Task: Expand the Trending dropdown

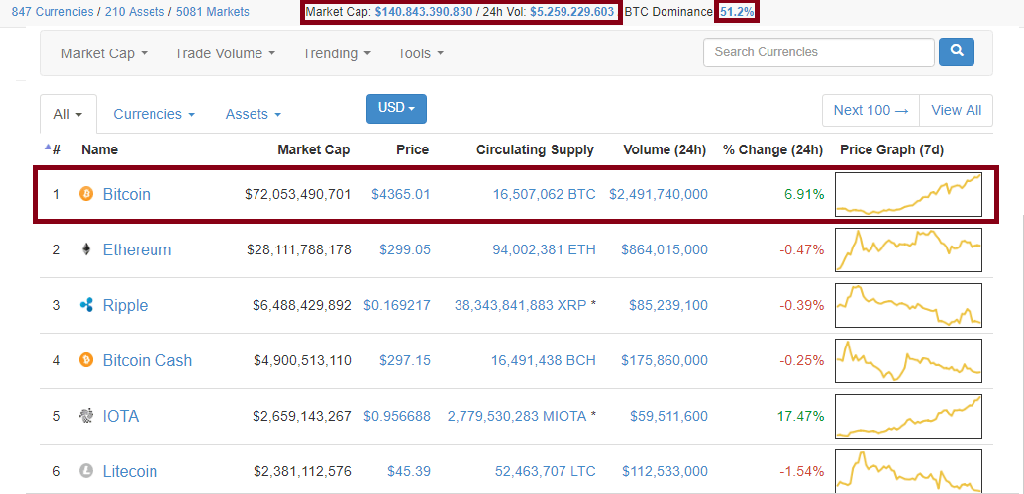Action: click(337, 53)
